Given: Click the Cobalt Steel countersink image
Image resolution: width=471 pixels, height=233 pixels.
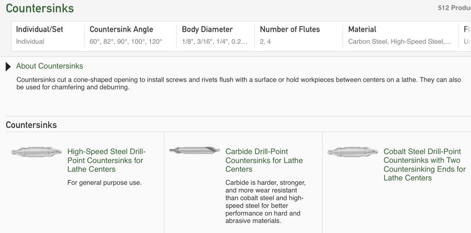Looking at the screenshot, I should 353,152.
